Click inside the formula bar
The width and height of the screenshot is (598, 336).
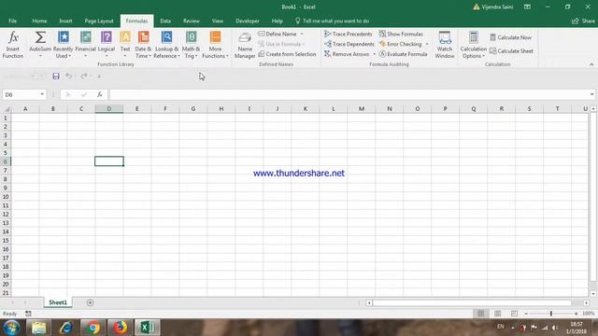349,94
